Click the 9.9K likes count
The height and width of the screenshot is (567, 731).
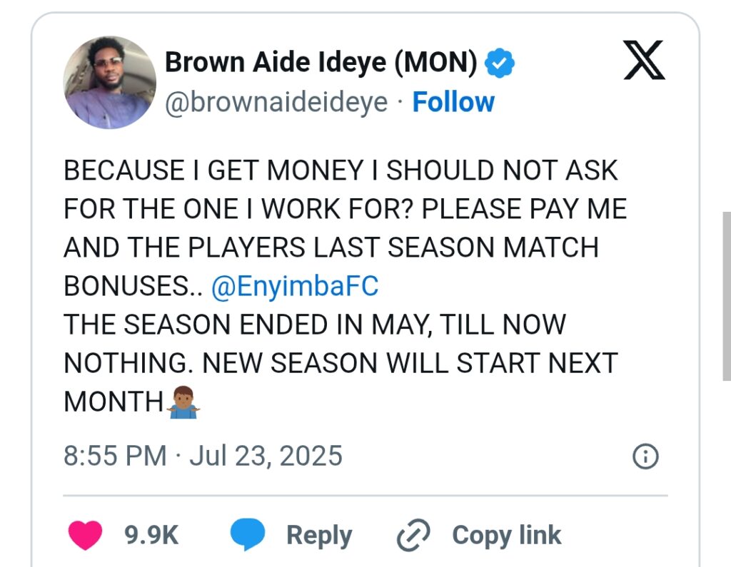(x=151, y=536)
